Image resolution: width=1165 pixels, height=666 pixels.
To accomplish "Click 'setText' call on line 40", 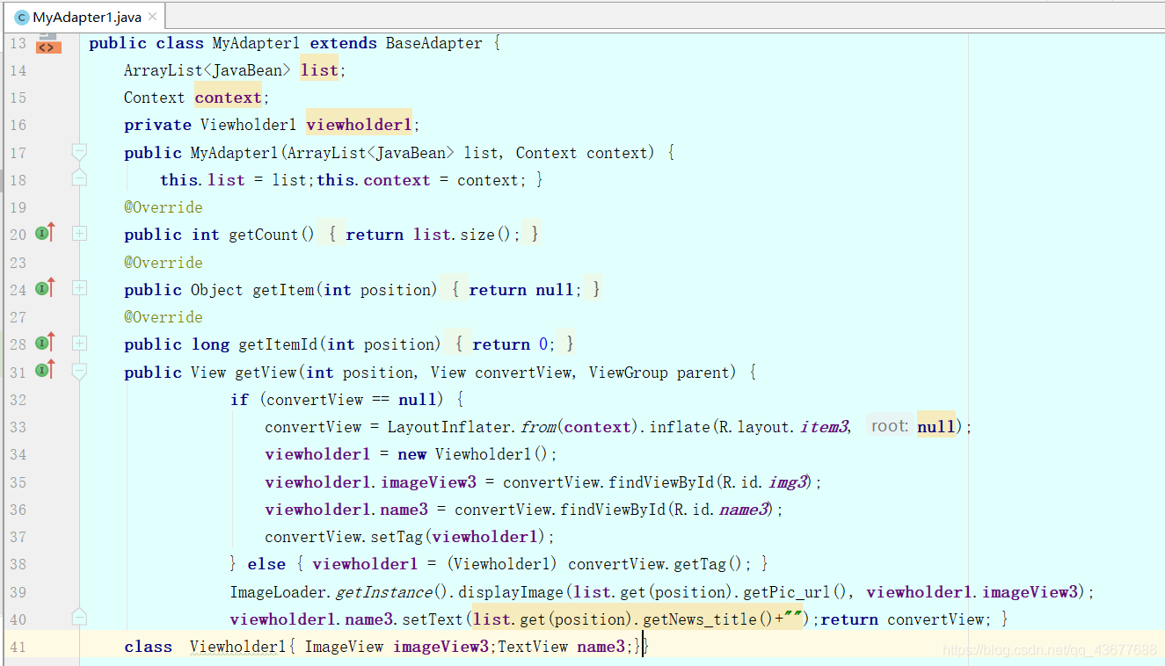I will tap(432, 619).
